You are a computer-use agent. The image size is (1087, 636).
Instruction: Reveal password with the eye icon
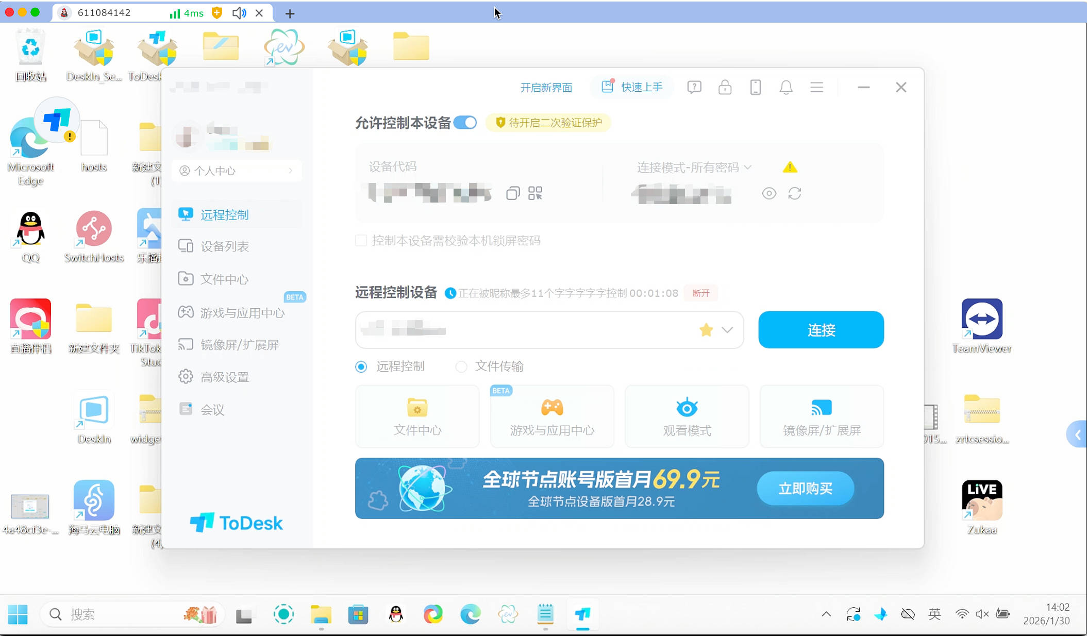pos(768,194)
